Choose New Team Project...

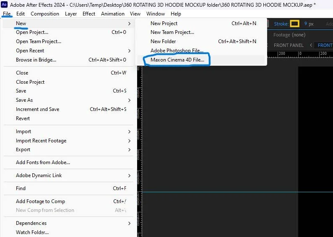point(201,32)
